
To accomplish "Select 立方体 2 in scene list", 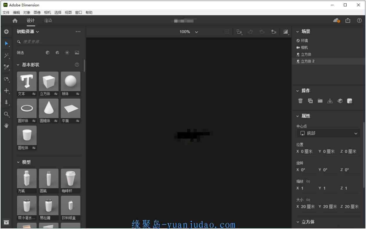I will coord(308,61).
